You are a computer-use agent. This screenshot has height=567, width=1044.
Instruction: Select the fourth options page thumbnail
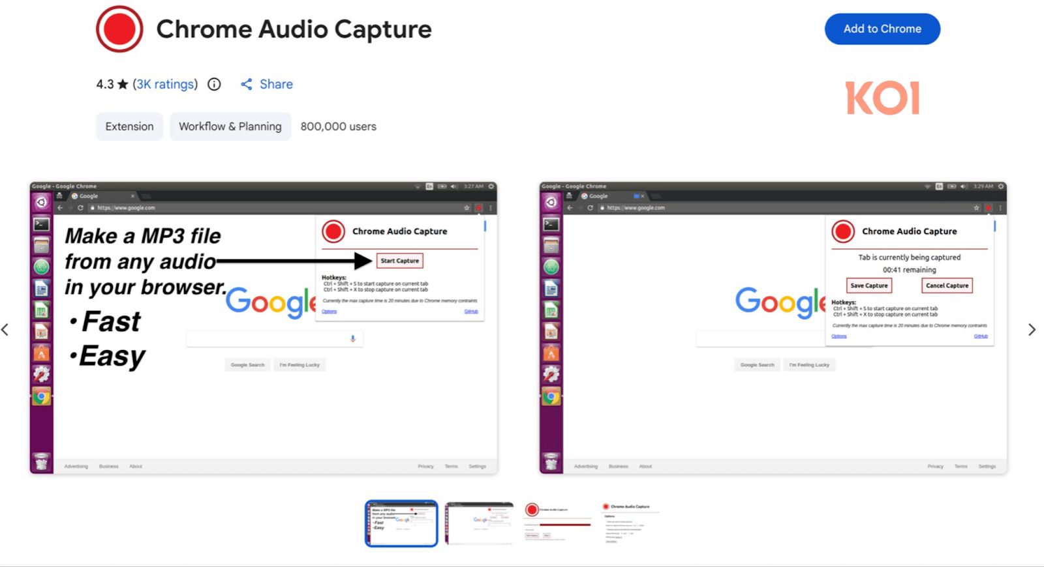coord(630,523)
